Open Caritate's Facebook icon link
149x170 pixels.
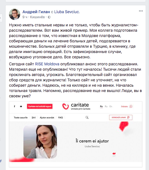pyautogui.click(x=15, y=106)
